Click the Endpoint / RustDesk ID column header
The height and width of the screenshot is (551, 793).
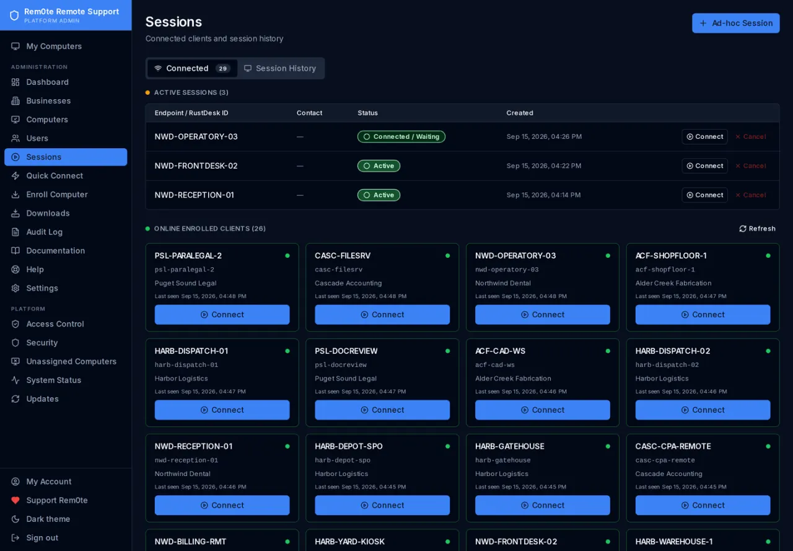click(x=191, y=113)
